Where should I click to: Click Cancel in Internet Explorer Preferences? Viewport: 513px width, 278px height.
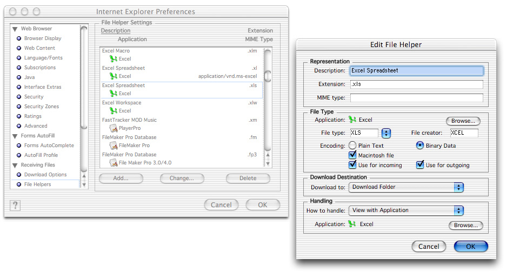coord(221,205)
